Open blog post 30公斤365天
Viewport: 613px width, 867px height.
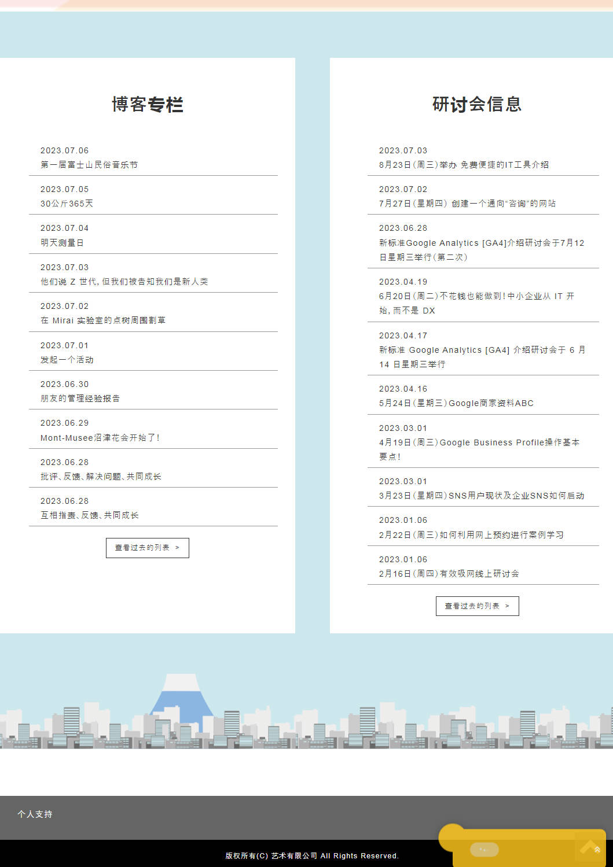pyautogui.click(x=67, y=204)
